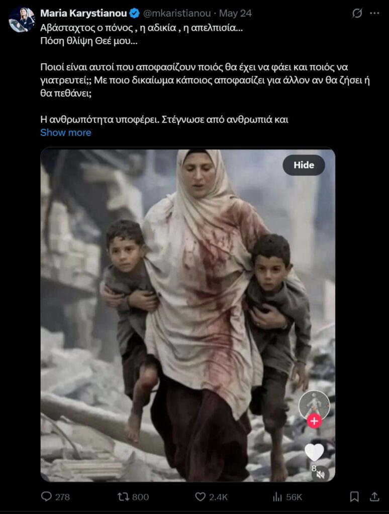View Maria Karystianou's profile avatar
389x514 pixels.
coord(22,20)
